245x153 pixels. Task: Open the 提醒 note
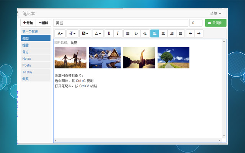pos(36,45)
